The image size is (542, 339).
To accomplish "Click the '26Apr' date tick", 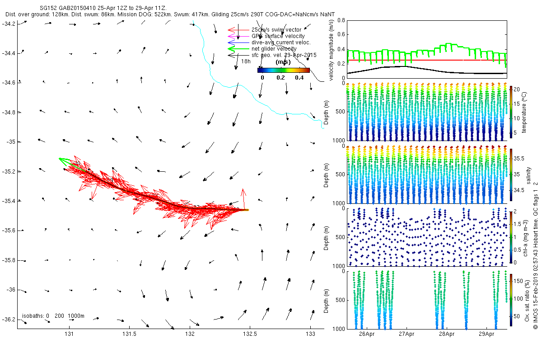I will [x=366, y=334].
